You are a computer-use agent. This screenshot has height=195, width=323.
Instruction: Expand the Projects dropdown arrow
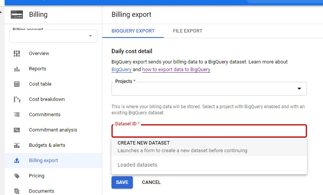299,89
